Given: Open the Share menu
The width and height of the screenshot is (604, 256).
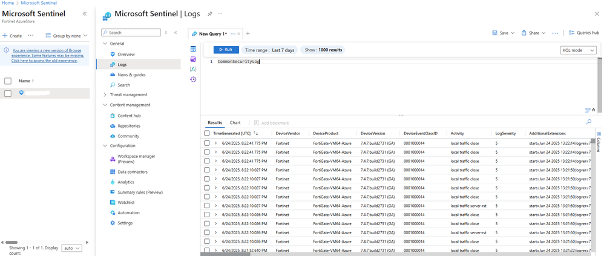Looking at the screenshot, I should click(533, 33).
